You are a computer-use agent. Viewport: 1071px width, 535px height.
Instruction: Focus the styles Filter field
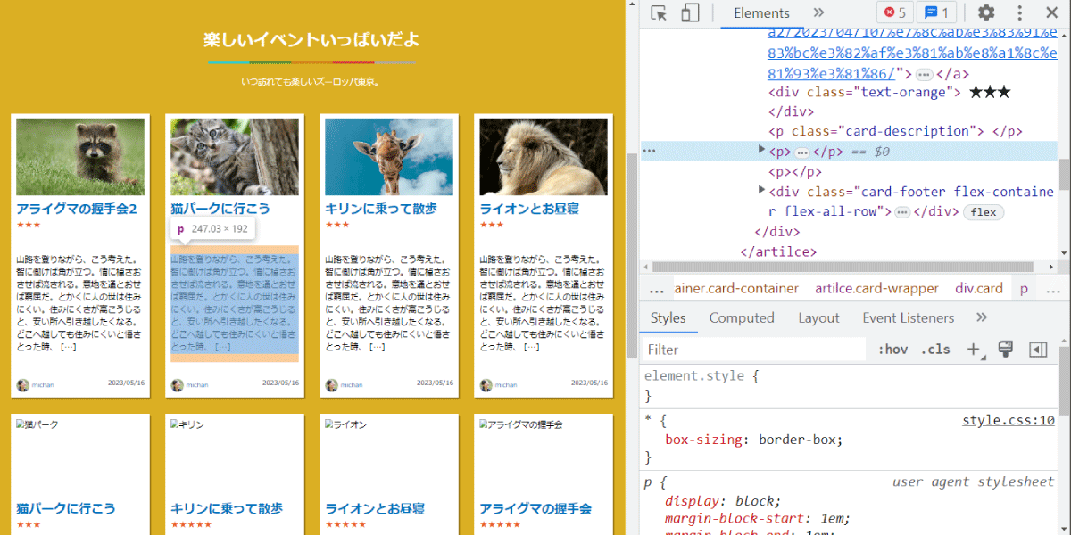click(754, 350)
